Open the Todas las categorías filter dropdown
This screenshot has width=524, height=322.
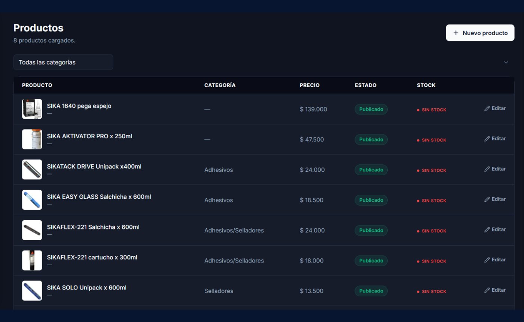[x=63, y=62]
